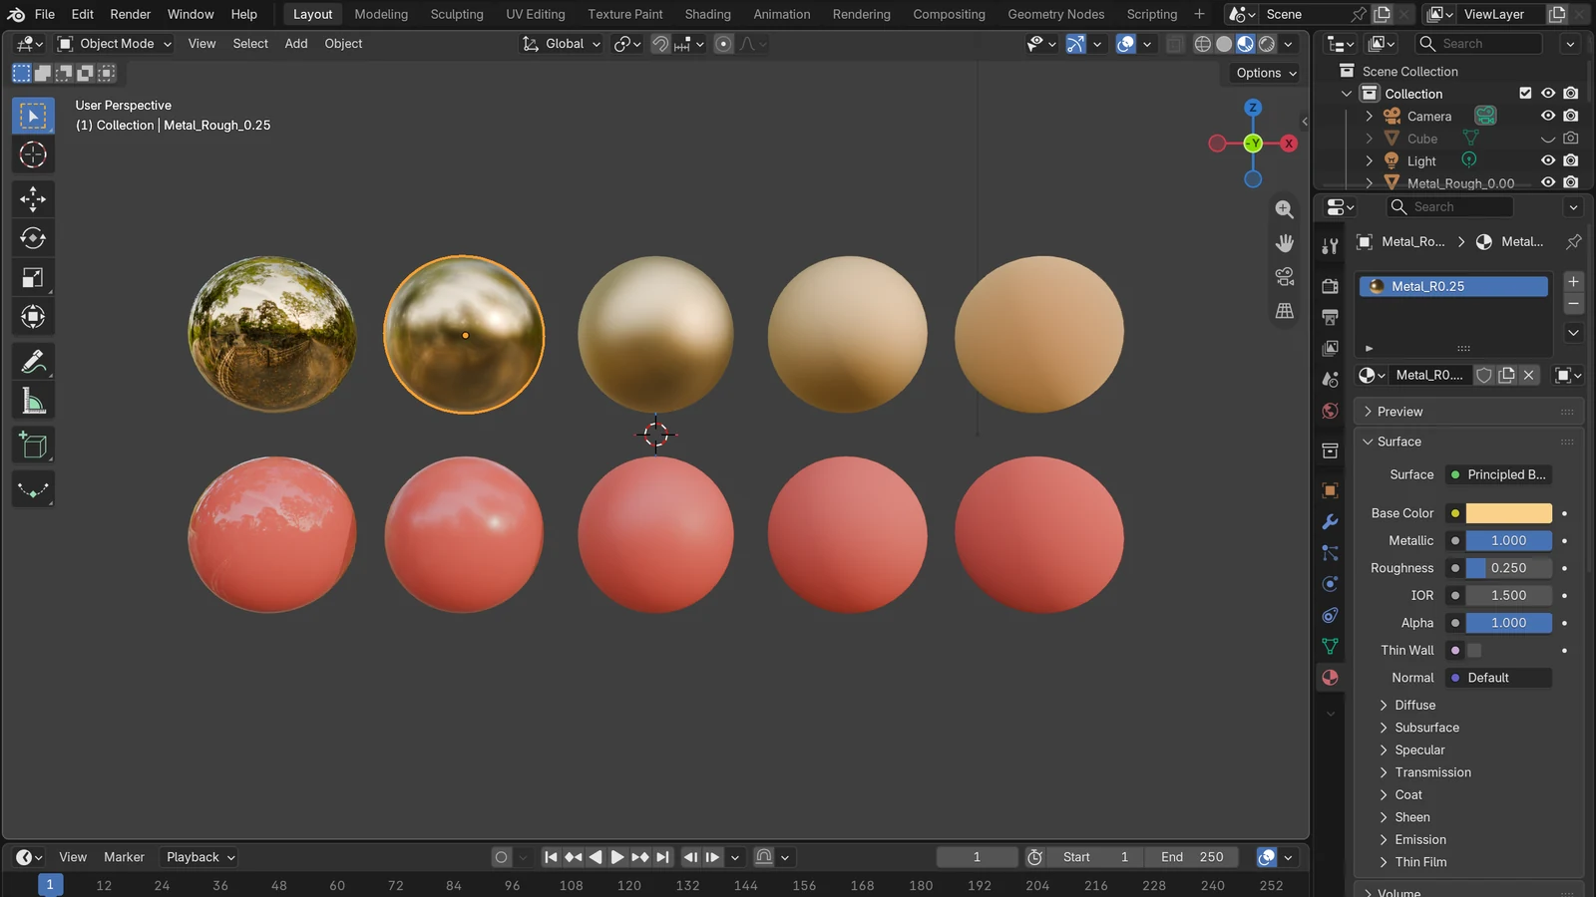This screenshot has height=897, width=1596.
Task: Switch to Rendered viewport shading
Action: (1267, 44)
